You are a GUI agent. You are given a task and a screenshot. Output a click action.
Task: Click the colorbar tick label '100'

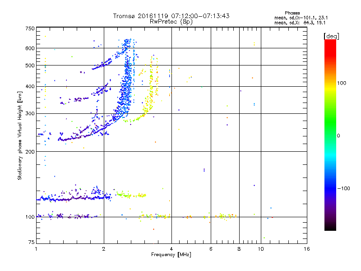342,83
